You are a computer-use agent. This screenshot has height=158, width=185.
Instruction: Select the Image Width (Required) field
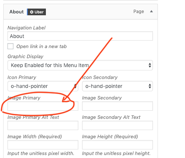pyautogui.click(x=43, y=145)
